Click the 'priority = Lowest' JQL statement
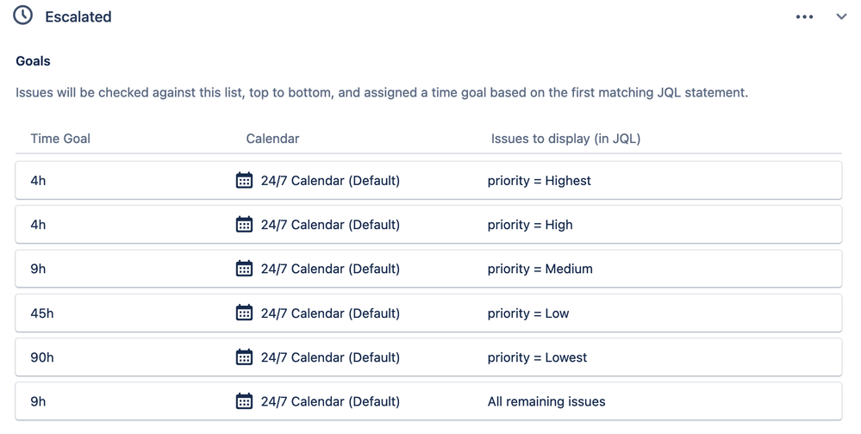Screen dimensions: 861x434 [537, 357]
